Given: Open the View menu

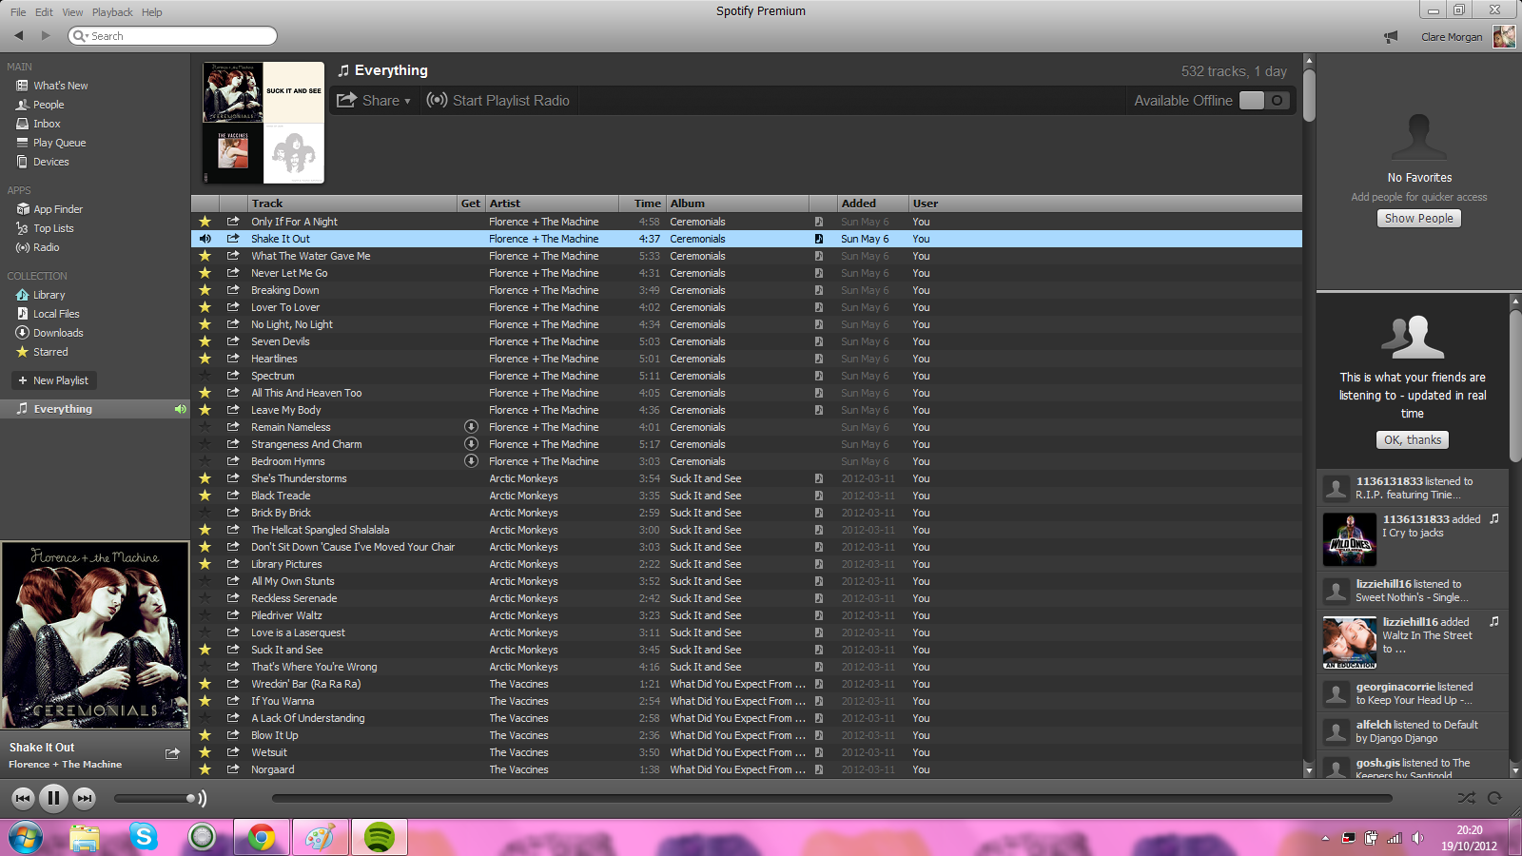Looking at the screenshot, I should [x=72, y=12].
